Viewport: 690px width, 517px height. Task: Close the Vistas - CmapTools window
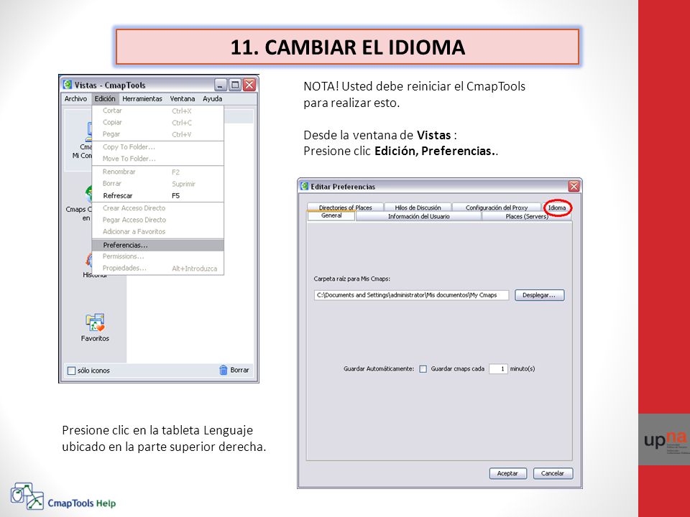pyautogui.click(x=249, y=85)
